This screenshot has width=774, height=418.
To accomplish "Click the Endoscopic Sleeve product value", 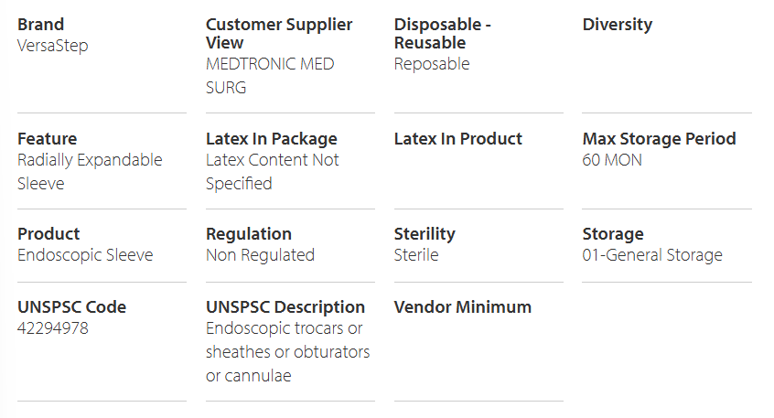I will (85, 255).
